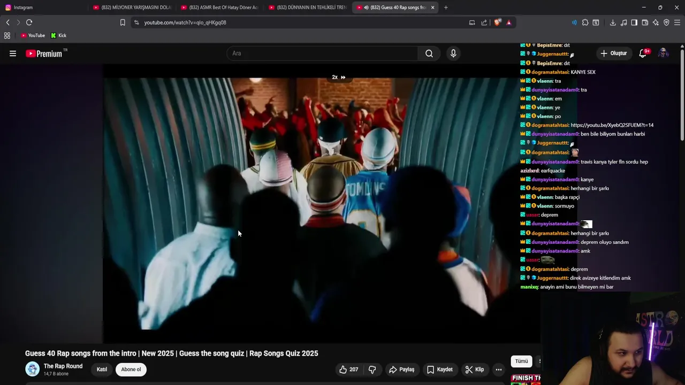685x385 pixels.
Task: Select the Tümü filter chip
Action: click(x=521, y=361)
